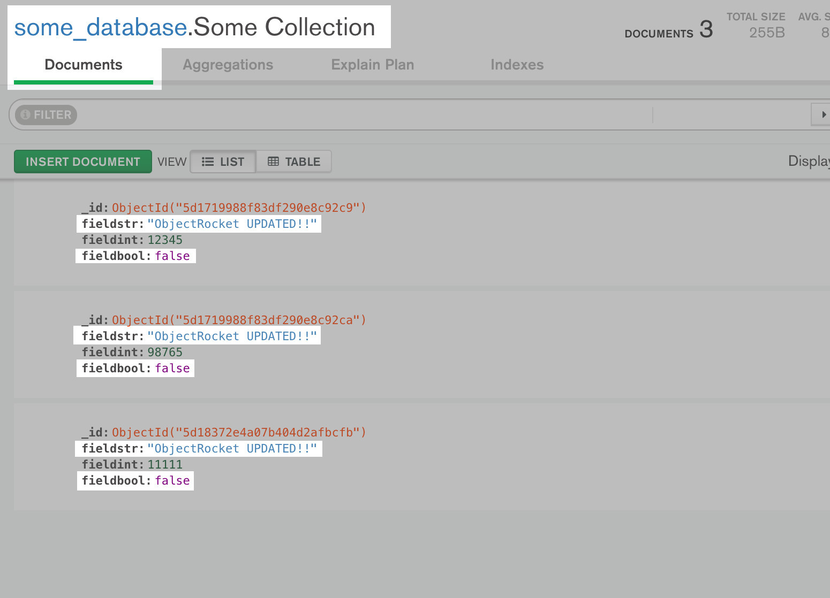Switch to the Indexes tab
The width and height of the screenshot is (830, 598).
[x=517, y=65]
